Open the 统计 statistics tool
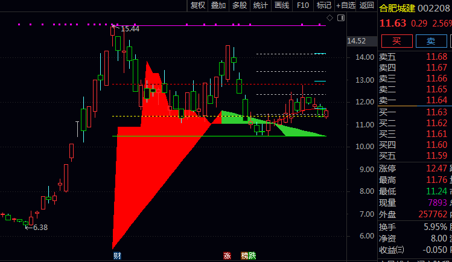 coord(260,5)
